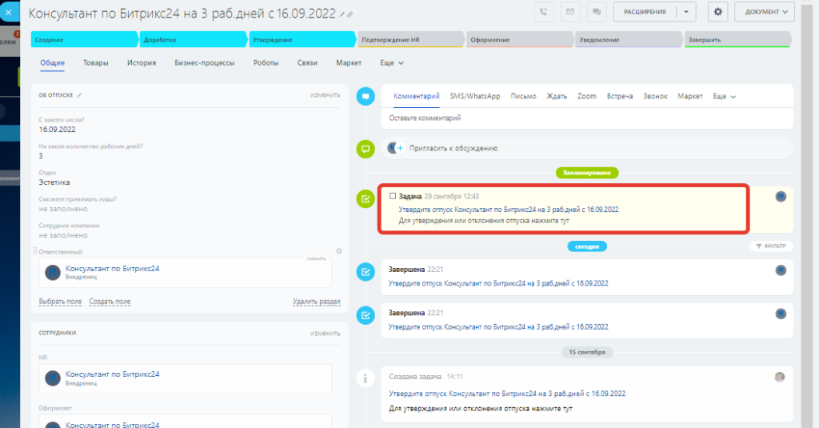The image size is (819, 428).
Task: Click avatar on Создана задача entry
Action: (779, 377)
